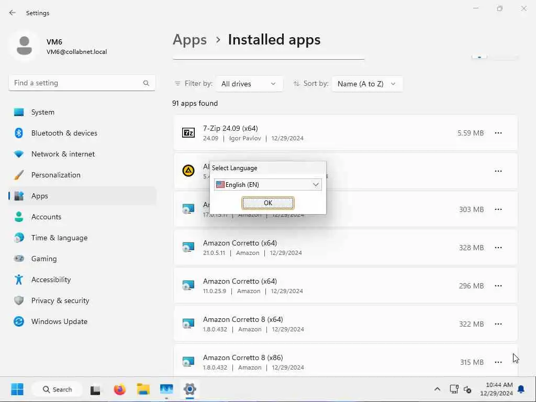This screenshot has height=402, width=536.
Task: Click OK in Select Language dialog
Action: click(x=267, y=203)
